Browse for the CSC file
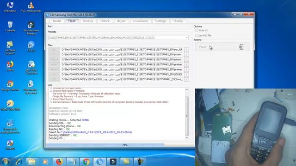This screenshot has width=296, height=166. [54, 79]
